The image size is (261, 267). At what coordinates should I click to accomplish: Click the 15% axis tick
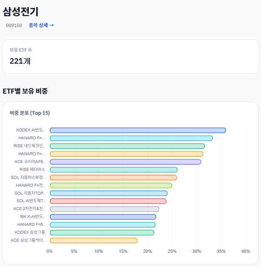123,251
